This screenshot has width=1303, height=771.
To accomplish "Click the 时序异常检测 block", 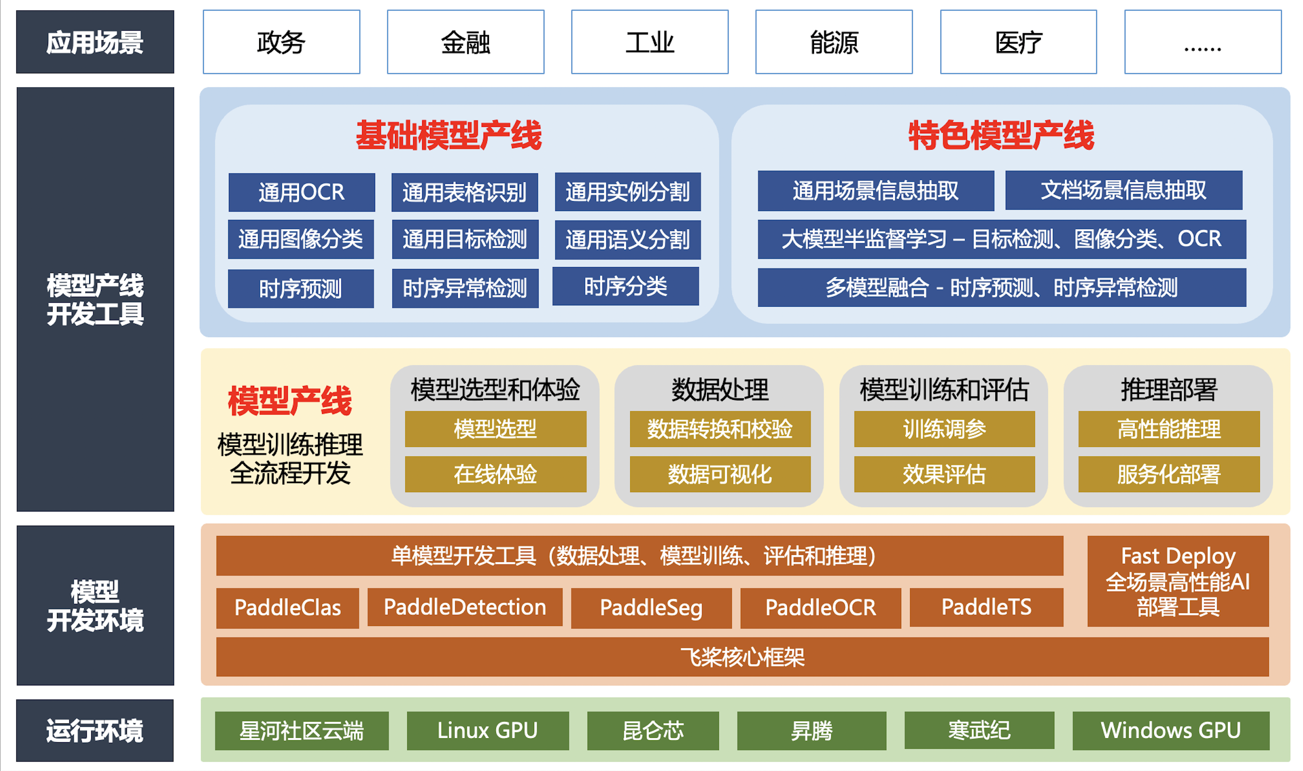I will (x=465, y=288).
